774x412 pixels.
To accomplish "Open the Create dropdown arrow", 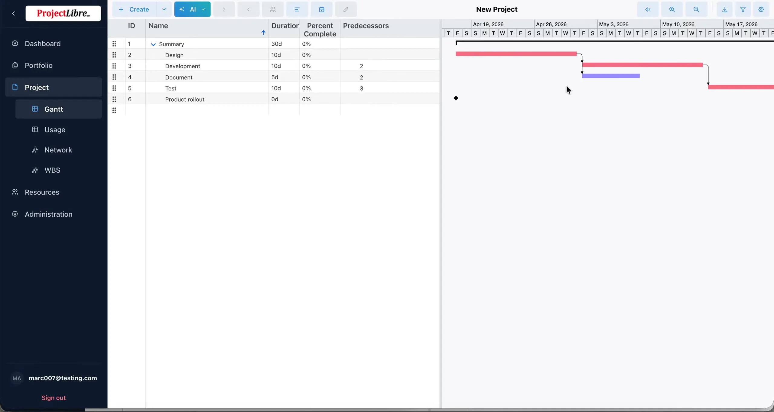I will point(164,9).
